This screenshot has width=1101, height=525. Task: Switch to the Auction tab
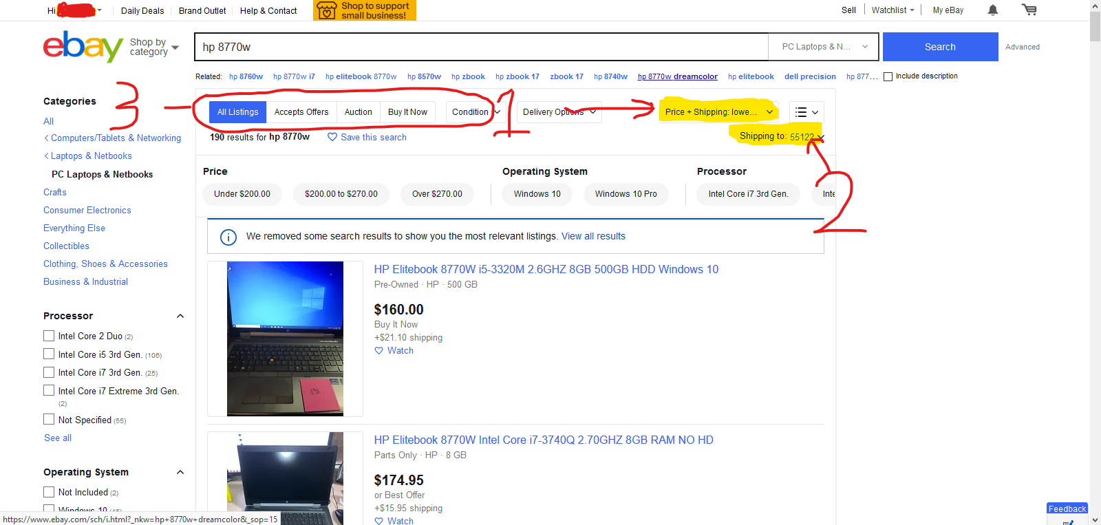(x=358, y=112)
